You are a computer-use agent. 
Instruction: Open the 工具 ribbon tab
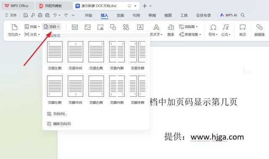tap(184, 15)
